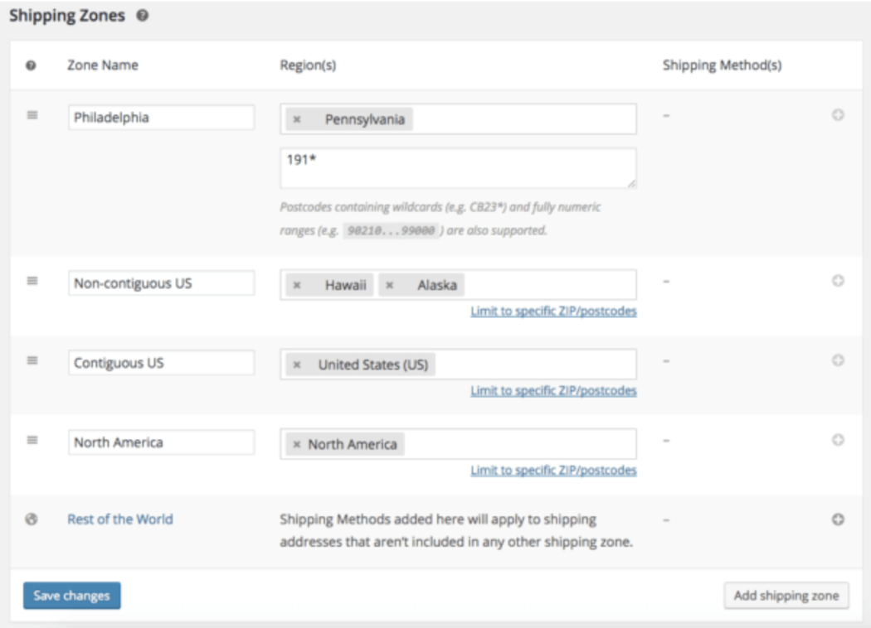Click the postcode textarea containing 191*
Screen dimensions: 871x628
(458, 168)
